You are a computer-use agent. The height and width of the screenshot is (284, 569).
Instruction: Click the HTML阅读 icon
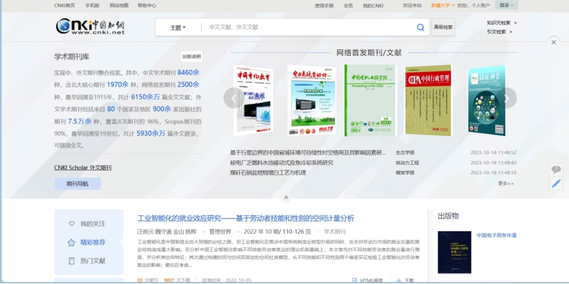coord(355,280)
